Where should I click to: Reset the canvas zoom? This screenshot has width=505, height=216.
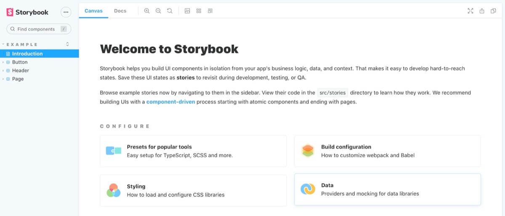[170, 11]
